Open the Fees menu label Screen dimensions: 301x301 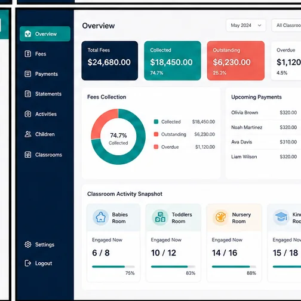(x=41, y=54)
